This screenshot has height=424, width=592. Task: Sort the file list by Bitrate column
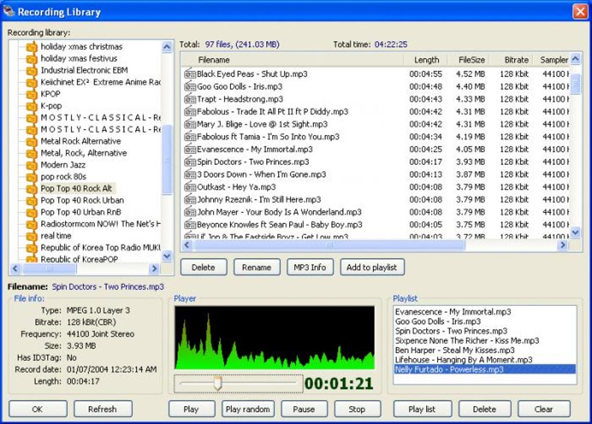pyautogui.click(x=516, y=60)
